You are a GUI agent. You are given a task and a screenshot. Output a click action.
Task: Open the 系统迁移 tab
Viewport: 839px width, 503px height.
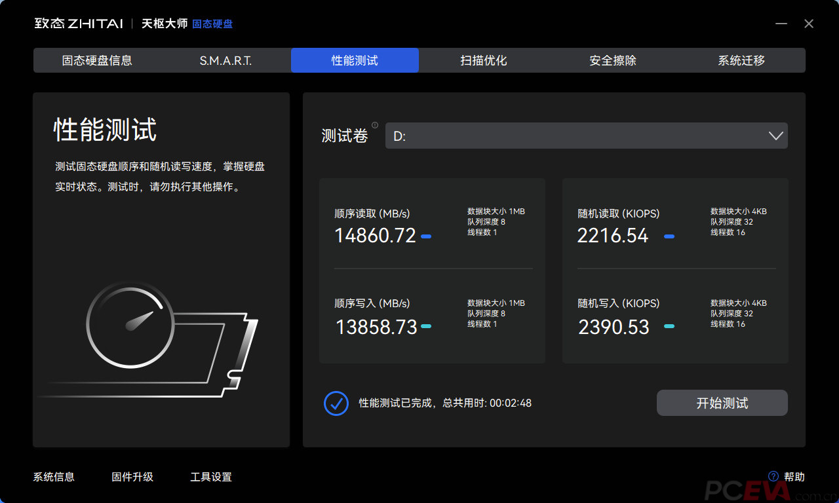741,60
